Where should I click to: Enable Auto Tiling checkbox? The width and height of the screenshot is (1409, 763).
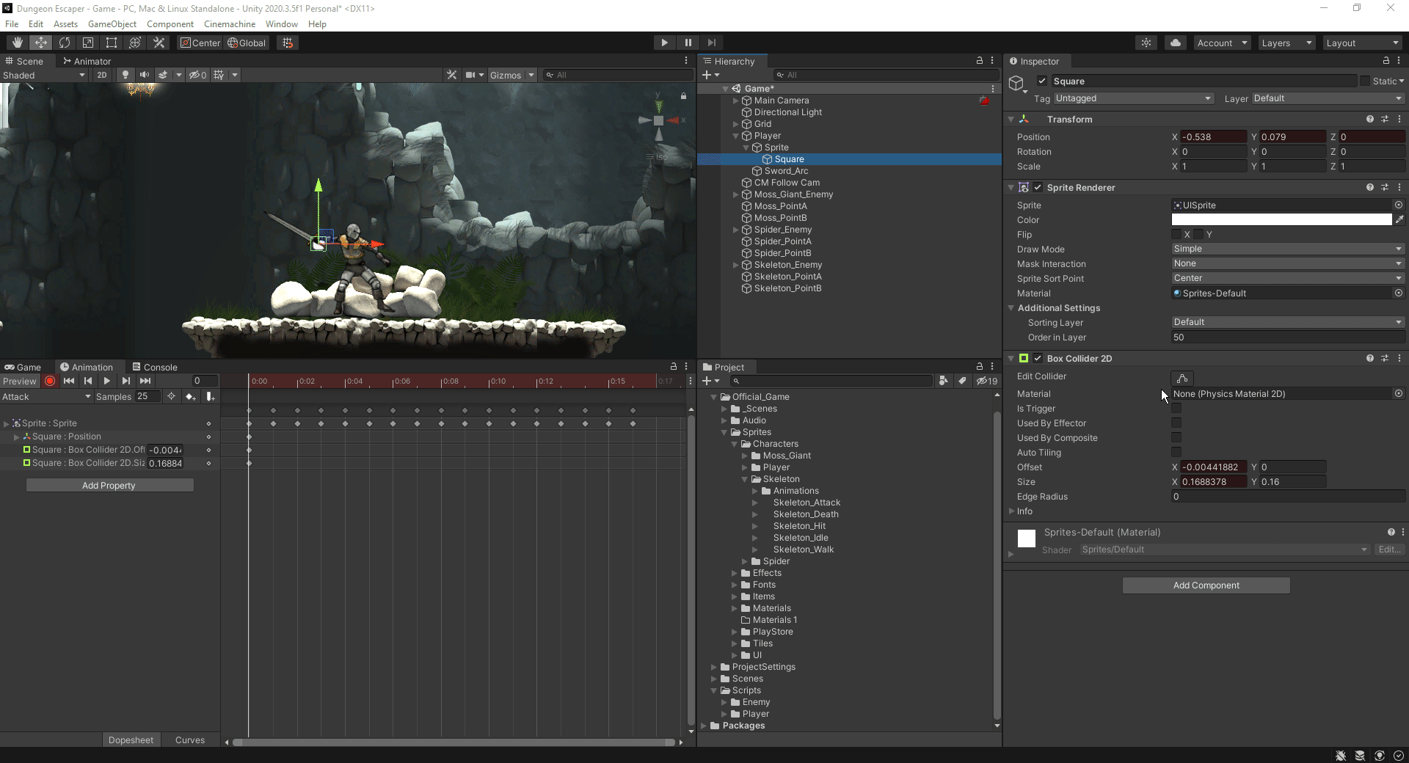(1176, 452)
